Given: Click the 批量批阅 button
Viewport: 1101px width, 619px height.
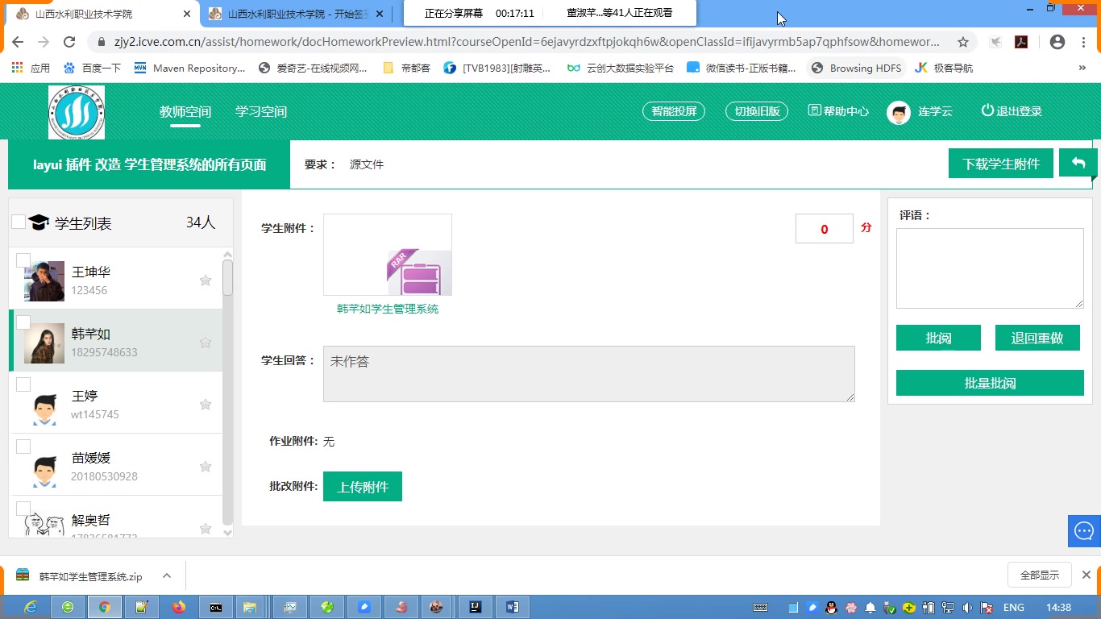Looking at the screenshot, I should pos(989,383).
